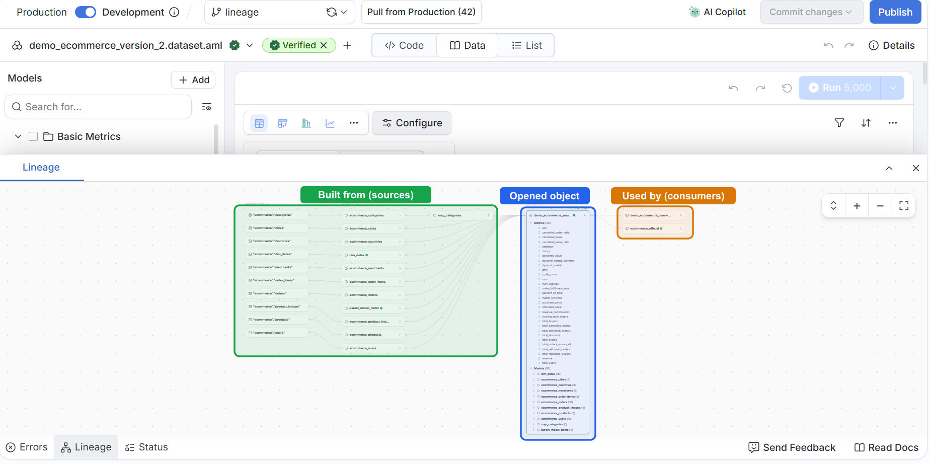Screen dimensions: 929x464
Task: Open the Status tab in bottom bar
Action: pos(146,447)
